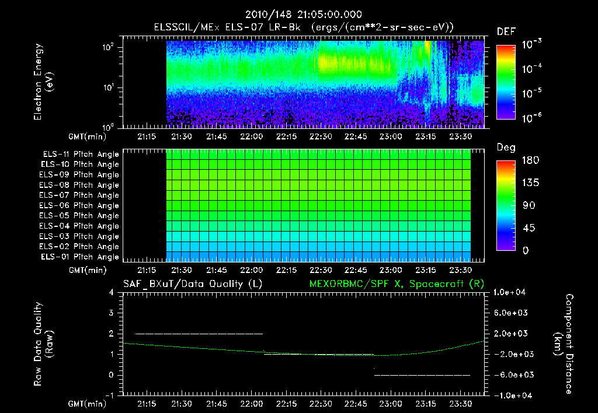Click the tick label 3 on Raw Data Quality axis
The height and width of the screenshot is (413, 598).
pyautogui.click(x=112, y=313)
